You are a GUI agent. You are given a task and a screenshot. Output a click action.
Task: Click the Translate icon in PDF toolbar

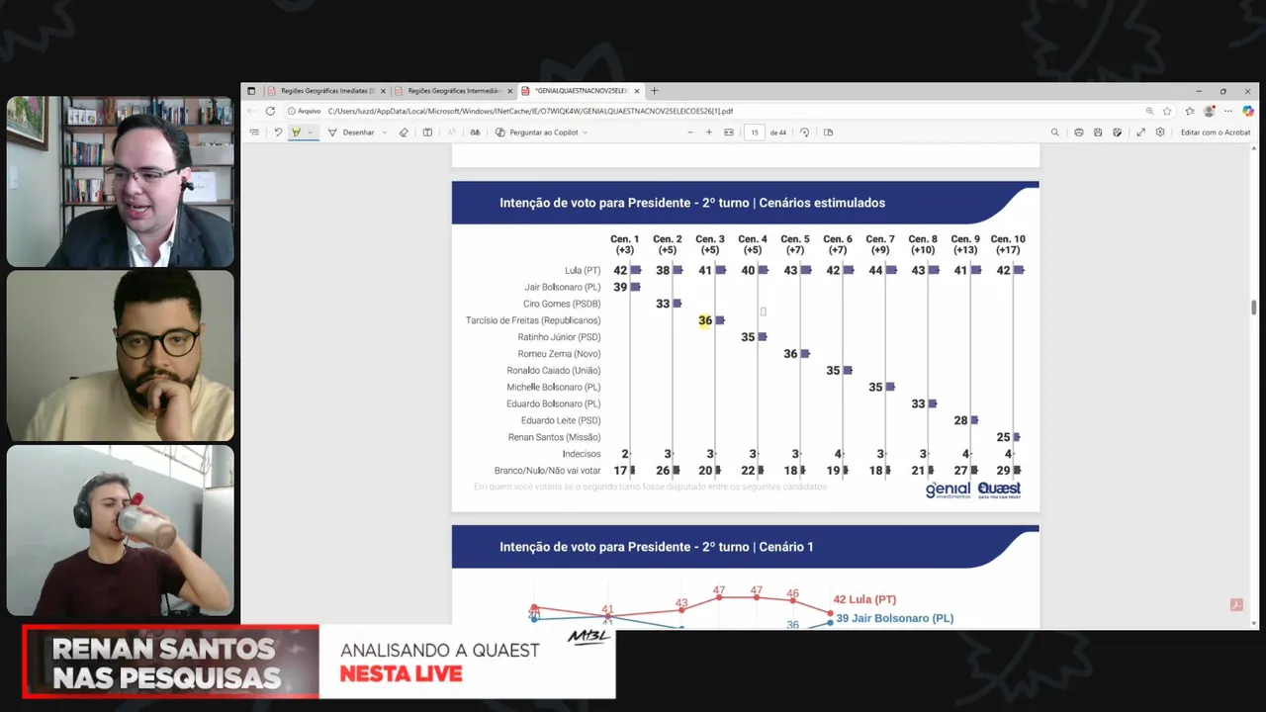[x=475, y=133]
